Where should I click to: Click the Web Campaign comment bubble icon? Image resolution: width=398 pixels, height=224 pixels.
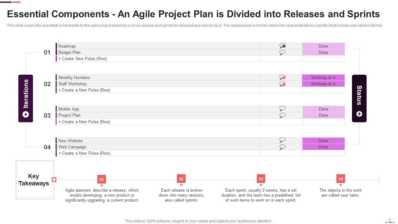282,147
